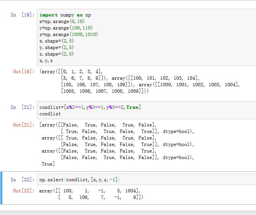Click the In [22] prompt of the selected cell
This screenshot has height=215, width=256.
click(x=22, y=180)
